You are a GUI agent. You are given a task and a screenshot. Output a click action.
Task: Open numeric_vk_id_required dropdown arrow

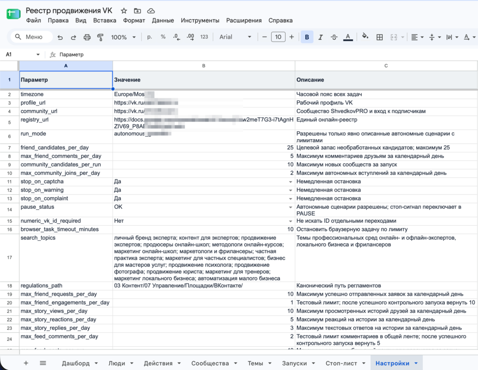pos(290,221)
